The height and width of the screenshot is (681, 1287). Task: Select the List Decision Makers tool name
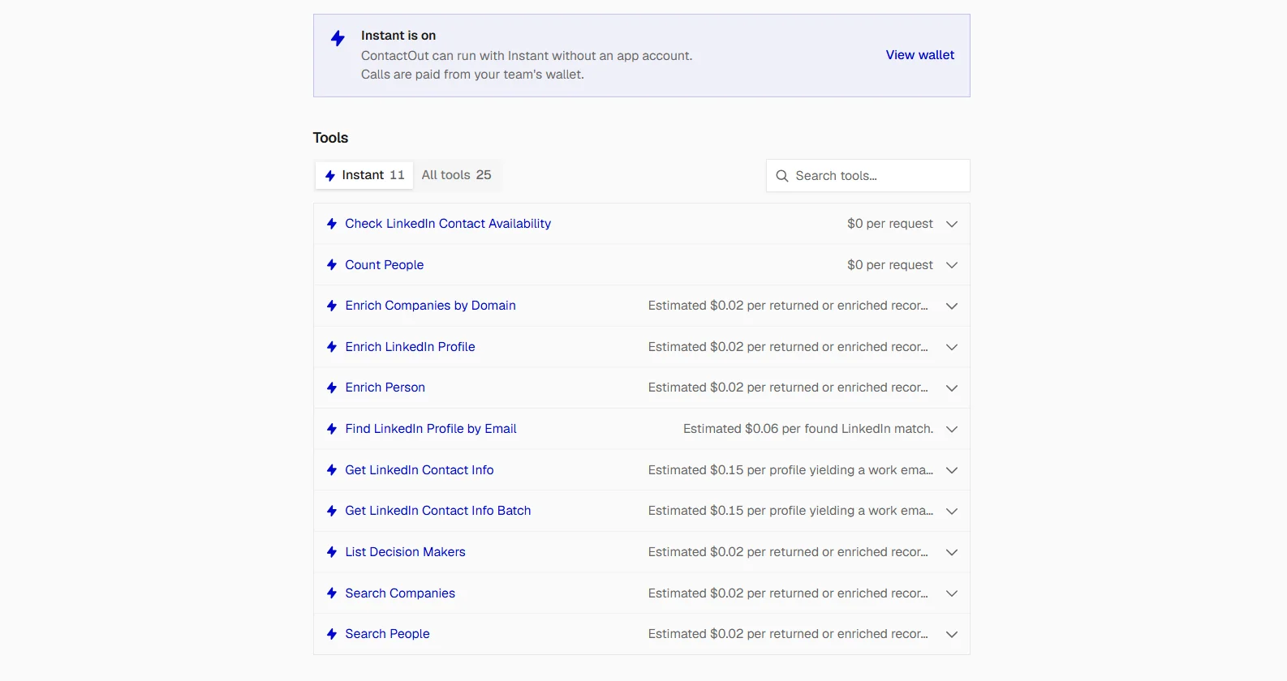click(x=405, y=552)
